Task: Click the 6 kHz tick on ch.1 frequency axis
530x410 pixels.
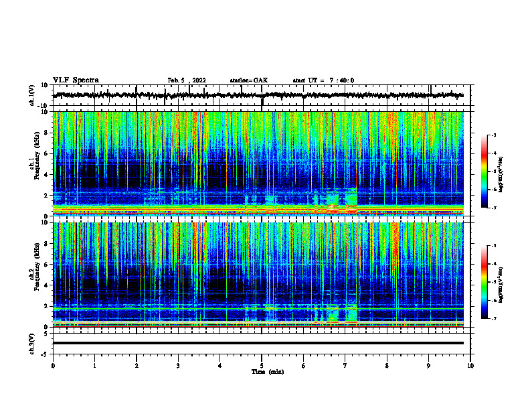Action: tap(46, 154)
